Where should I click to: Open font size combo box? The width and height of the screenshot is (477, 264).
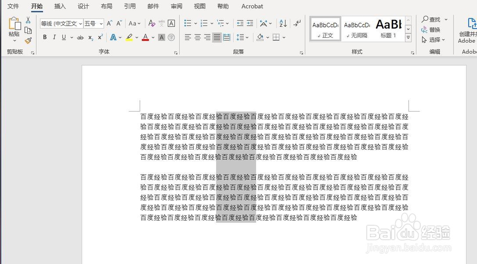click(93, 23)
